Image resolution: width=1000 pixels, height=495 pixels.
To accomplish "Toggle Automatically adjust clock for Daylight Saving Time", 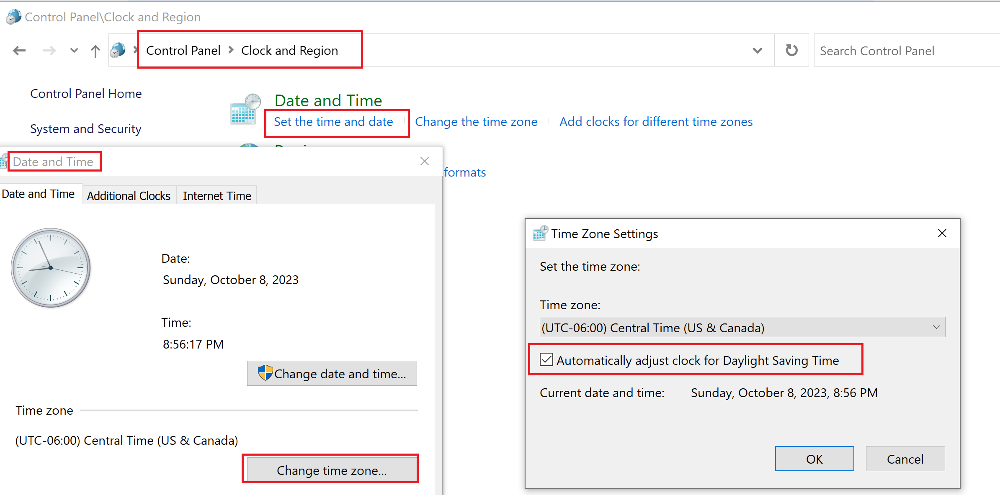I will 546,360.
